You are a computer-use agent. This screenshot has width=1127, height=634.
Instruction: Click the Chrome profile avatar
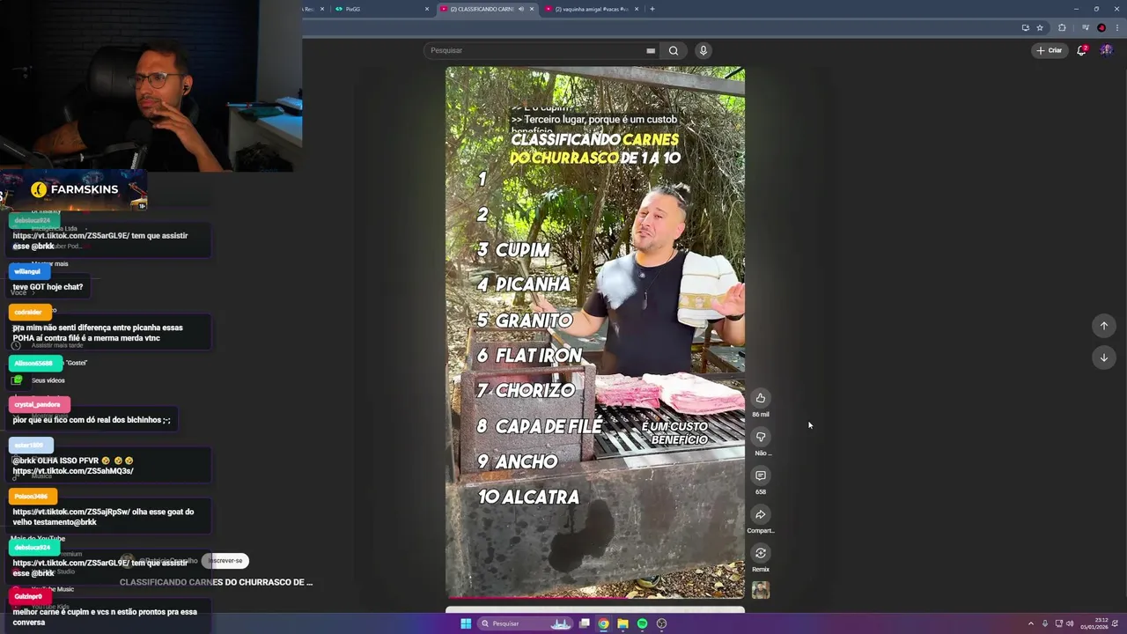[x=1101, y=27]
